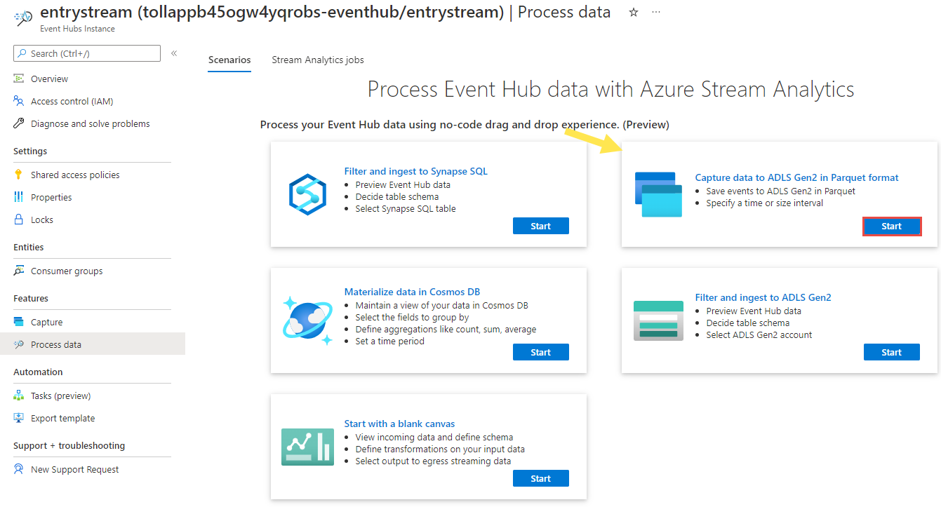Start the Cosmos DB materialize scenario
Screen dimensions: 941x507
tap(541, 352)
